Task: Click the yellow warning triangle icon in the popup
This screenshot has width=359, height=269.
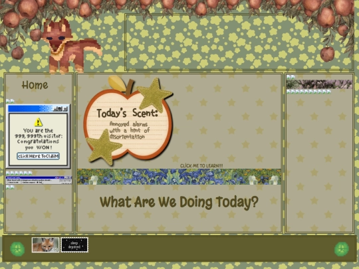Action: tap(39, 122)
